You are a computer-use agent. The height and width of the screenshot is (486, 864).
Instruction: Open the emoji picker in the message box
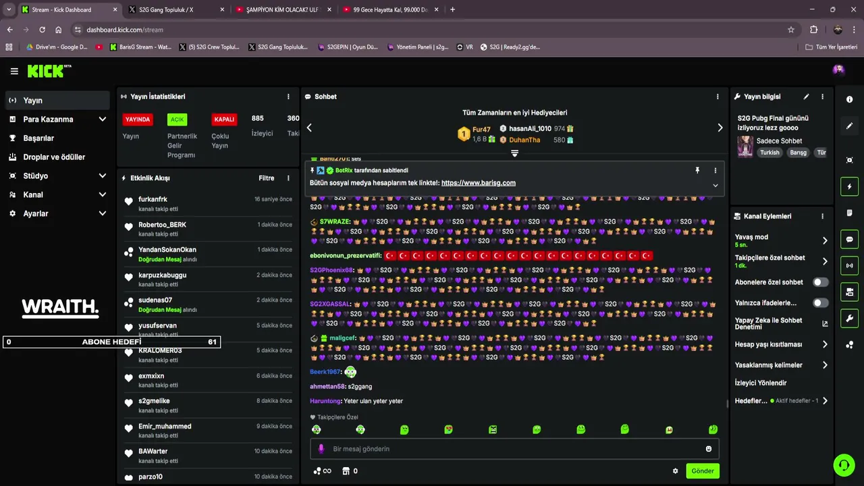tap(709, 449)
